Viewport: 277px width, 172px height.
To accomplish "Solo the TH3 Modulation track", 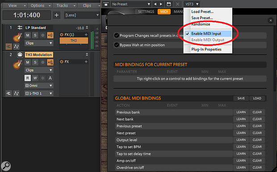I will click(35, 63).
